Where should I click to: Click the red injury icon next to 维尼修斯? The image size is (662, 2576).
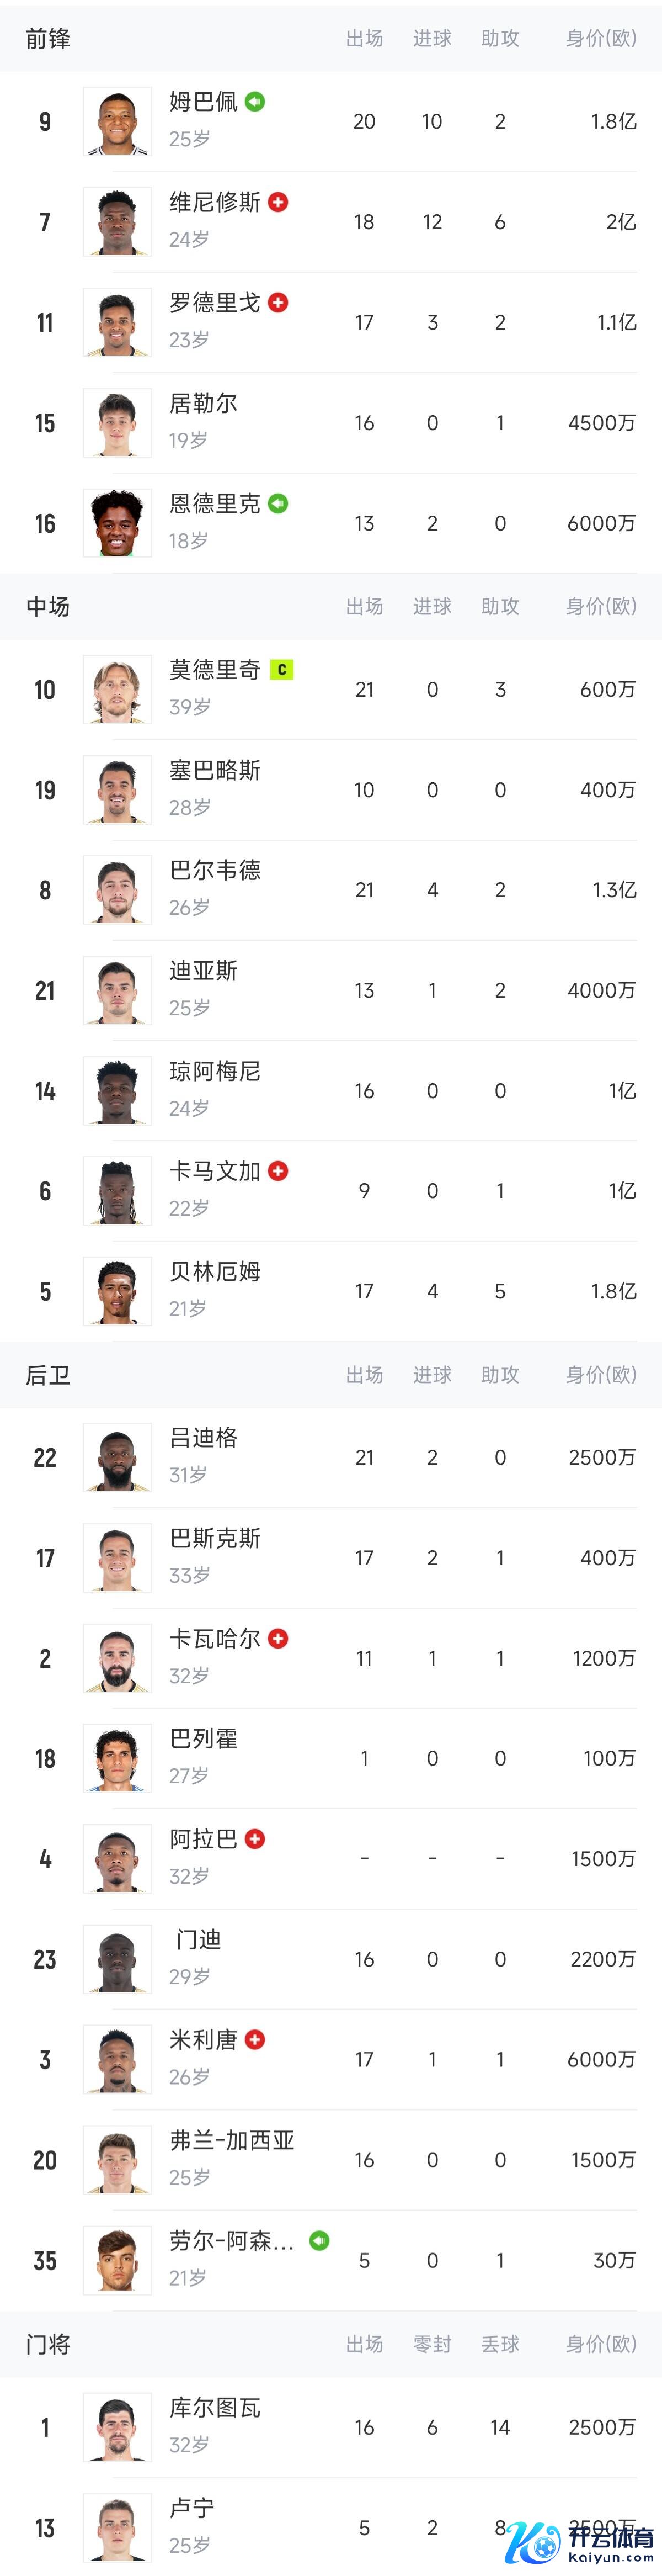coord(278,202)
